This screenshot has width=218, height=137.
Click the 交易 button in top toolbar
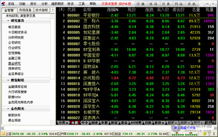point(166,4)
